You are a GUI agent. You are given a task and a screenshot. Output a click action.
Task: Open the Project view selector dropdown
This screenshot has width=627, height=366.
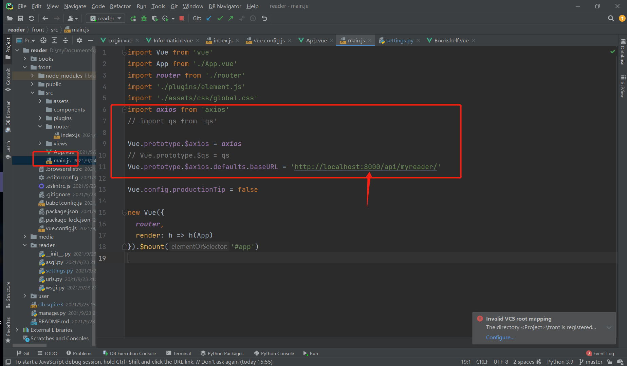26,40
